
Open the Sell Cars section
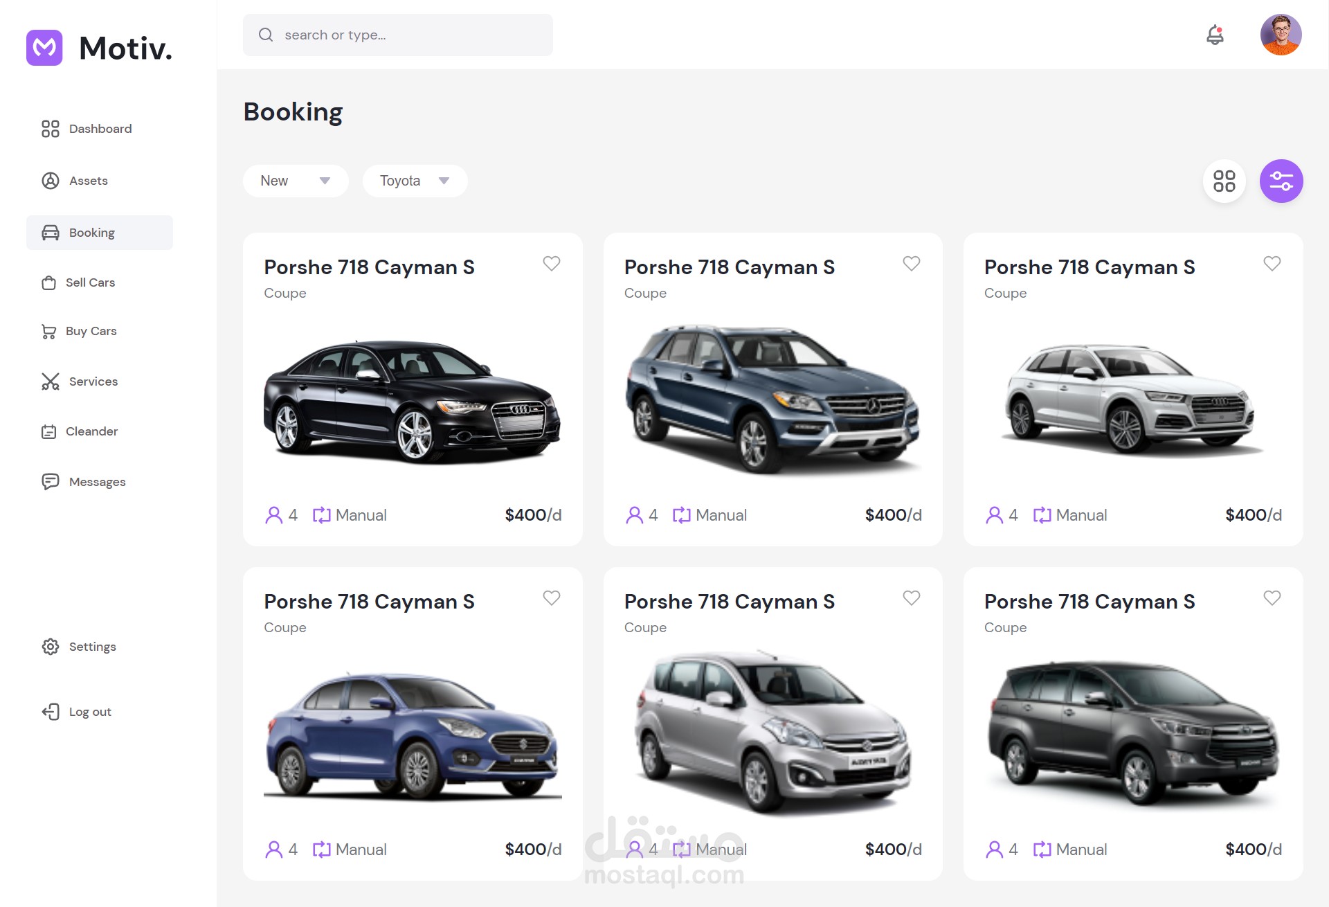point(91,282)
